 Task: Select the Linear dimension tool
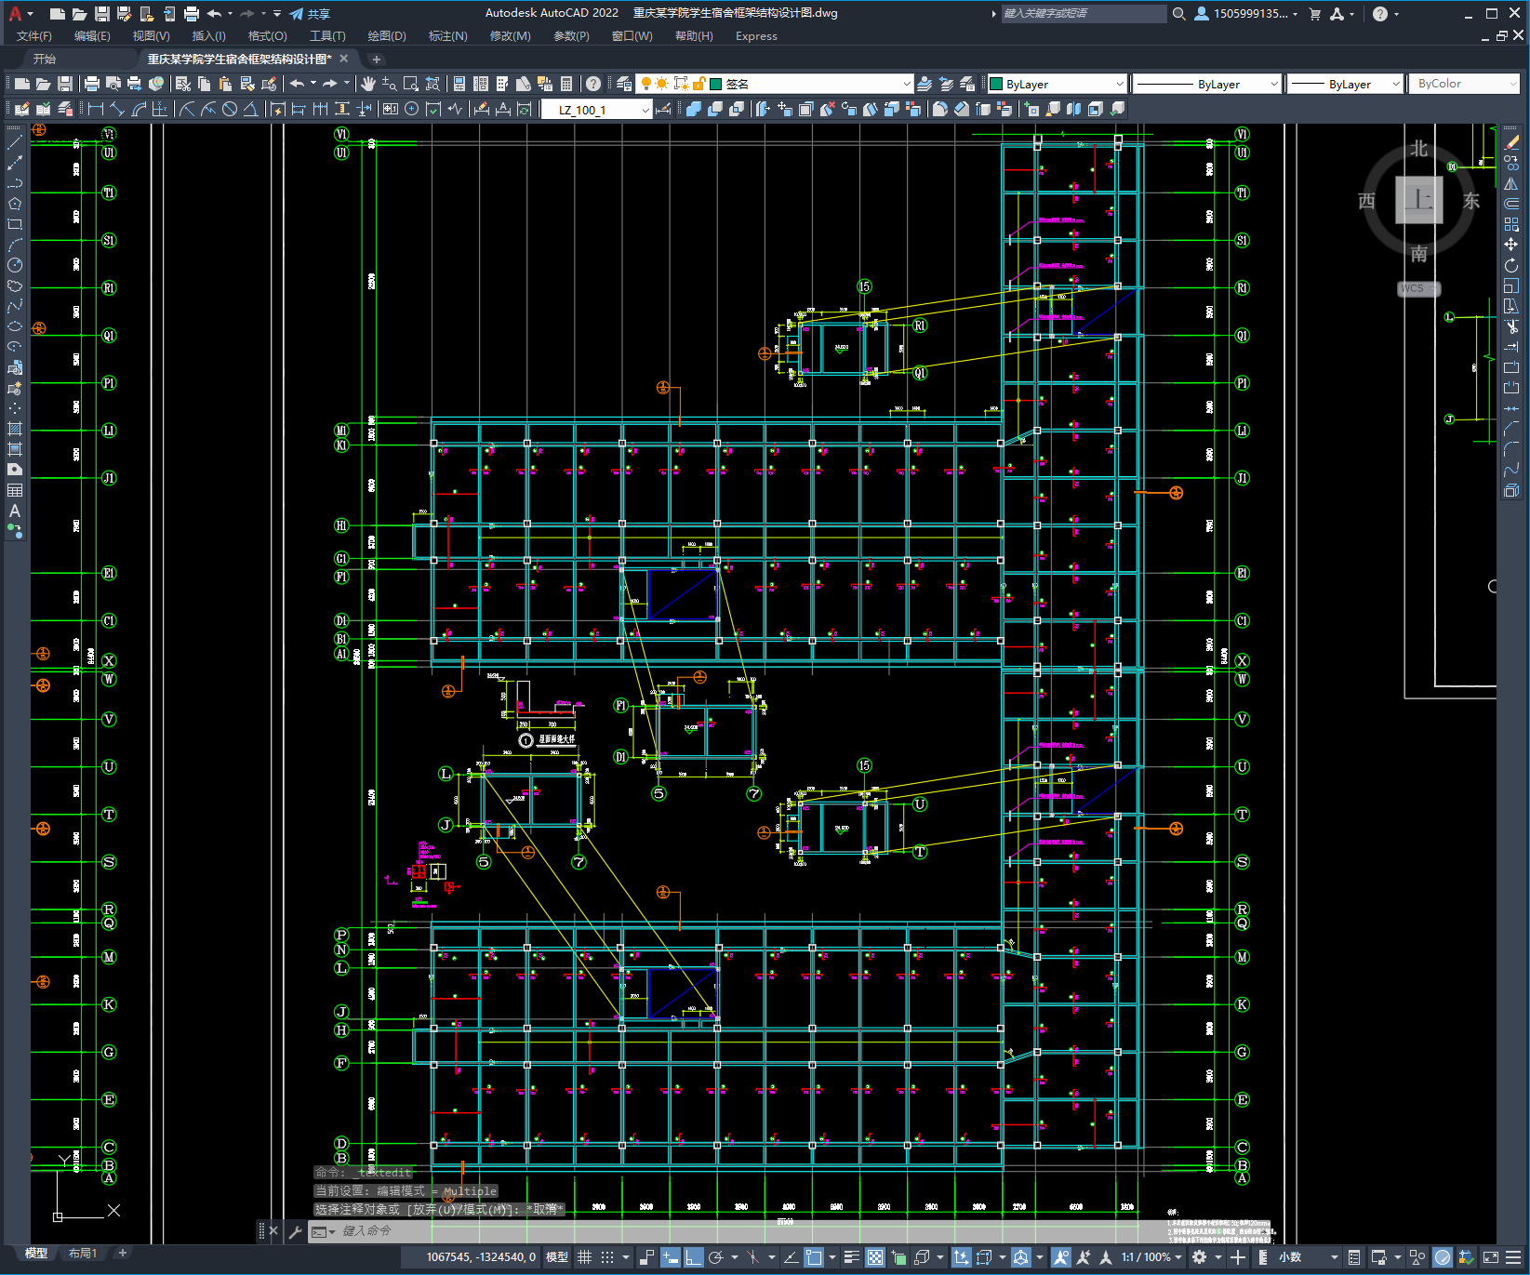coord(96,109)
